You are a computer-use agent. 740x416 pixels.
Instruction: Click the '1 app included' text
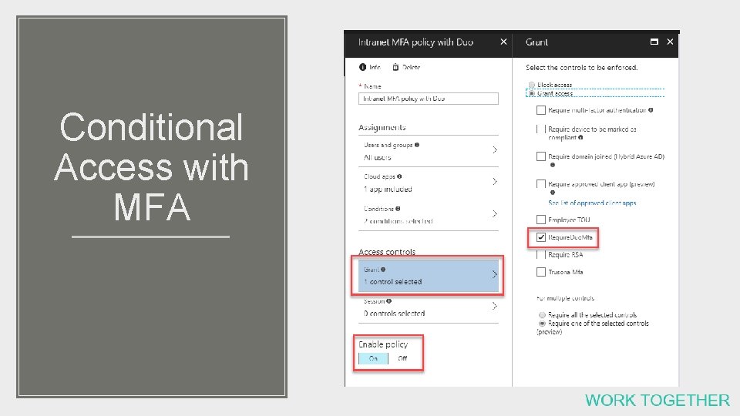[x=388, y=190]
